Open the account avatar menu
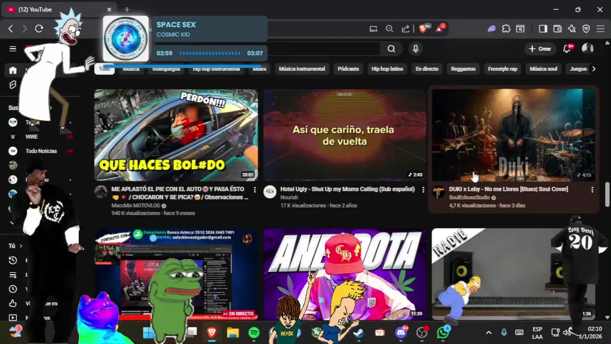611x344 pixels. pos(588,49)
